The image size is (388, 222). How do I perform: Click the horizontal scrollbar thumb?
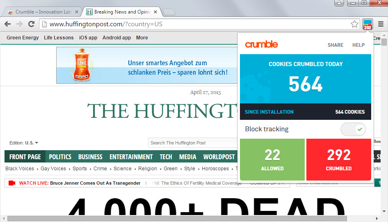coord(177,219)
